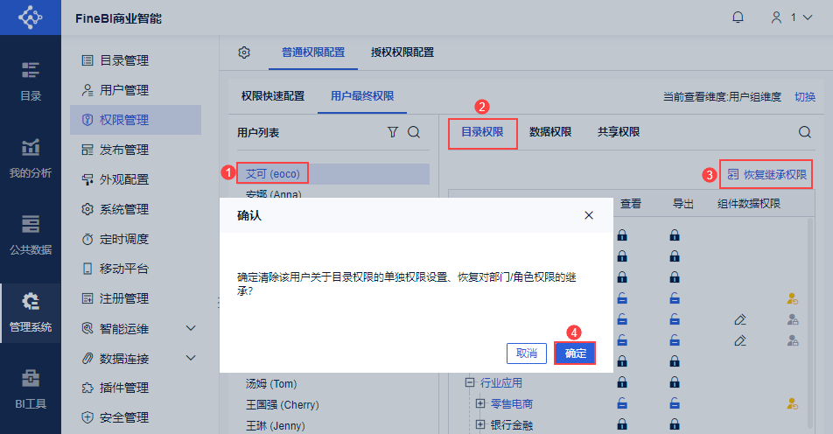
Task: Click the filter funnel icon in 用户列表
Action: point(393,132)
